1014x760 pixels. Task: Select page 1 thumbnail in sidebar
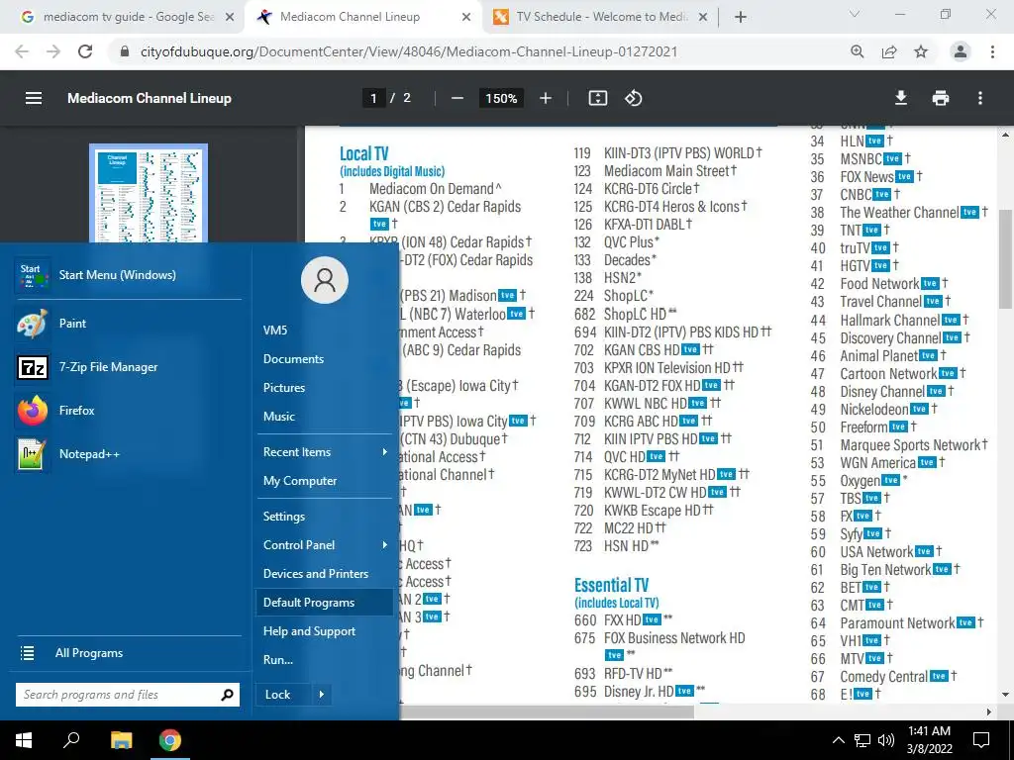point(149,193)
